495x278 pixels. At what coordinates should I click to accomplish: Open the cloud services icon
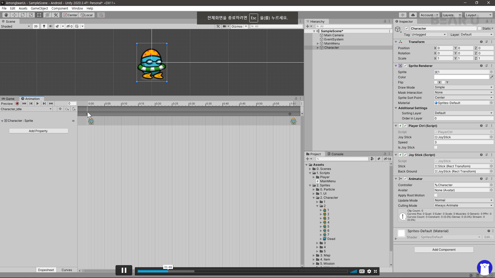(x=413, y=15)
